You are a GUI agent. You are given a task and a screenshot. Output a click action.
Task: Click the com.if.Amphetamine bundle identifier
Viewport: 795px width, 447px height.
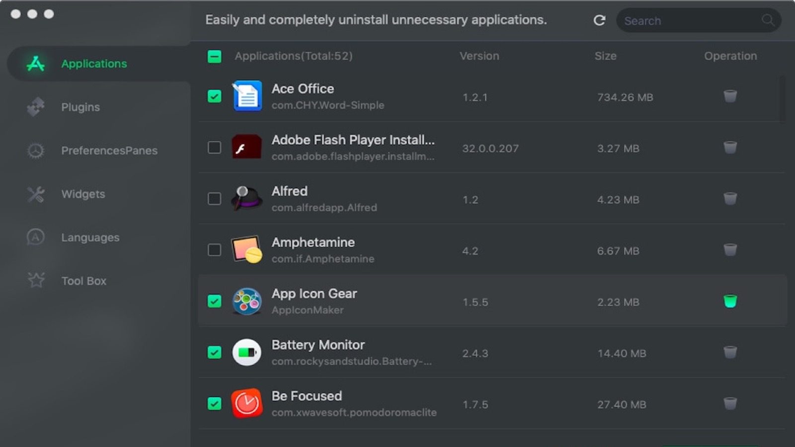pyautogui.click(x=323, y=259)
